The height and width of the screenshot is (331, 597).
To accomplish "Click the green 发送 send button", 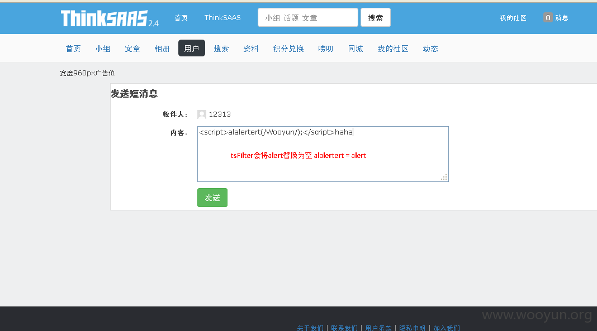I will point(212,198).
